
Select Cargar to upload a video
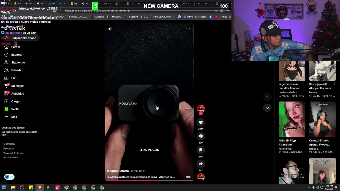pos(12,101)
